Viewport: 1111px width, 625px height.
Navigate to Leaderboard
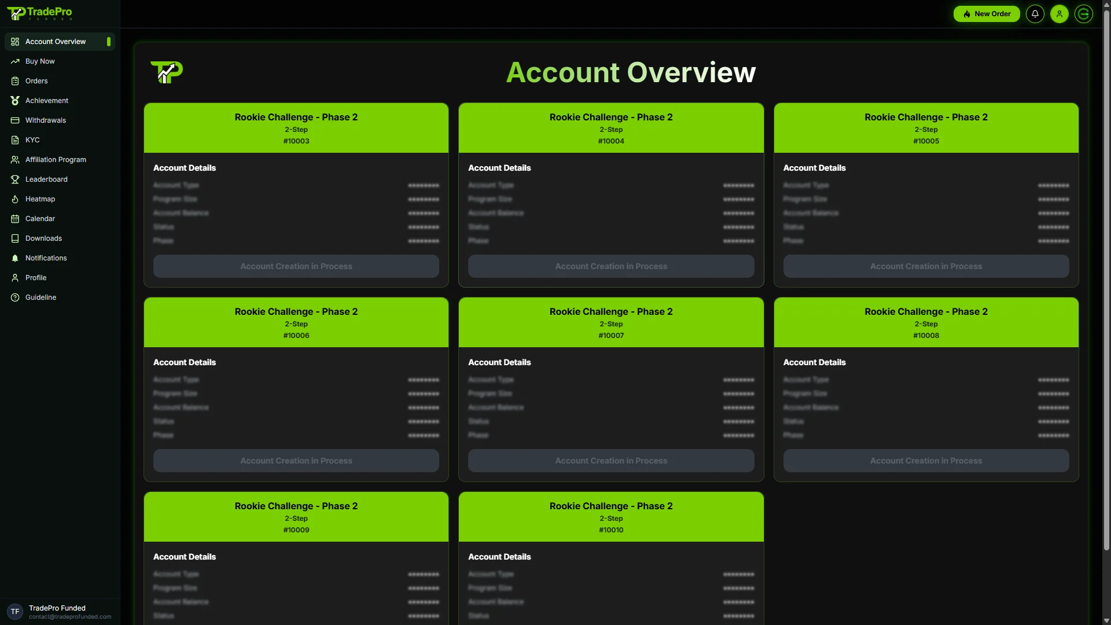pyautogui.click(x=60, y=179)
